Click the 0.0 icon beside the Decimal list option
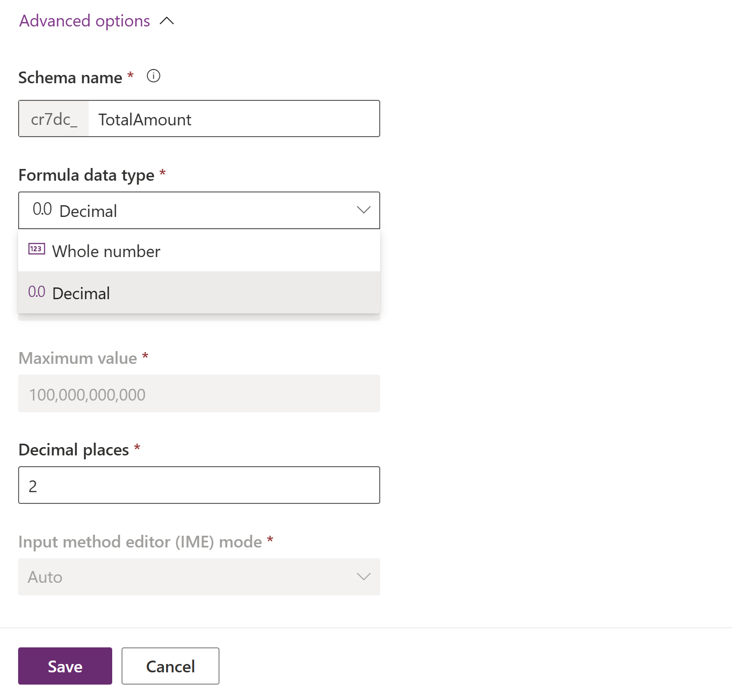732x689 pixels. point(36,291)
